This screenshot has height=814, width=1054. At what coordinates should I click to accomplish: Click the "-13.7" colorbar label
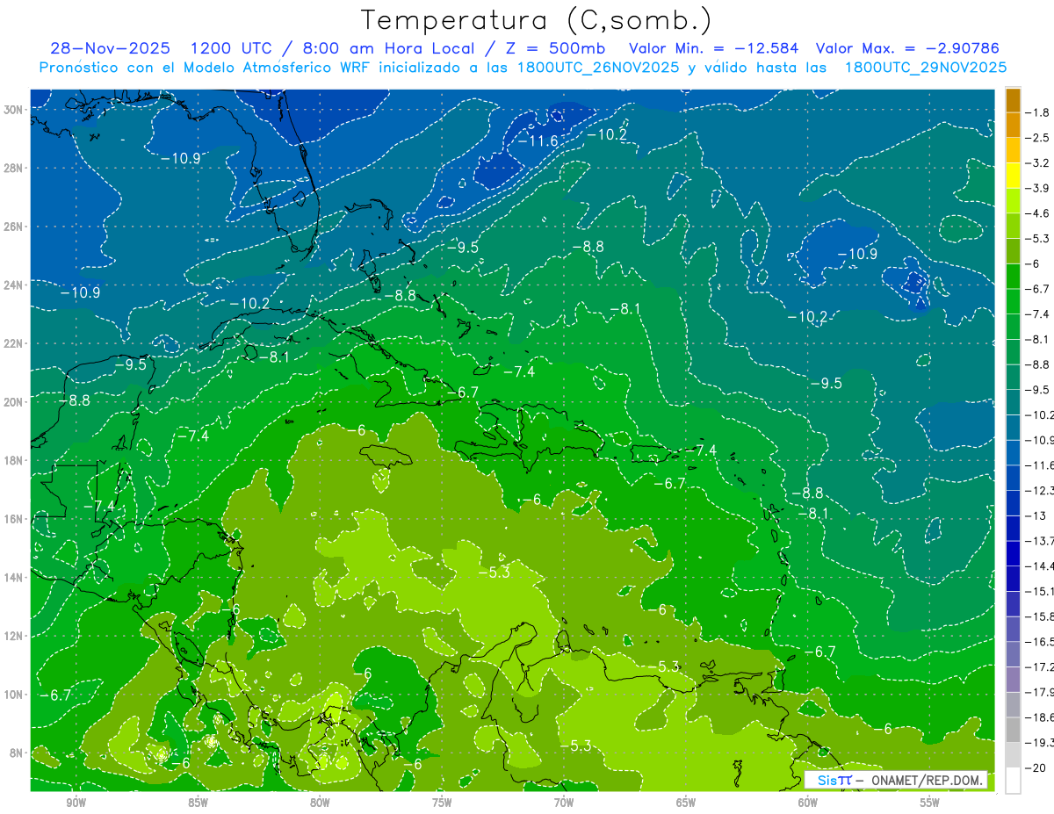1040,541
